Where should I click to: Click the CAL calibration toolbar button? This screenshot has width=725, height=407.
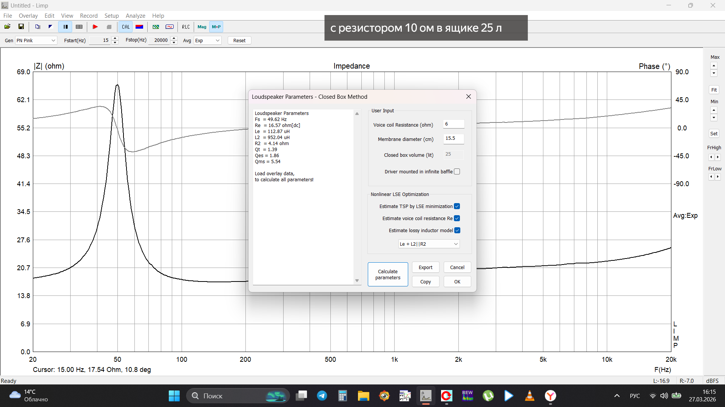pos(126,27)
